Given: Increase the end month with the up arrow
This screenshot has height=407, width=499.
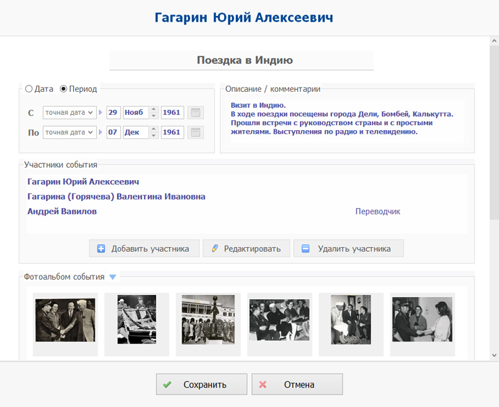Looking at the screenshot, I should click(154, 129).
